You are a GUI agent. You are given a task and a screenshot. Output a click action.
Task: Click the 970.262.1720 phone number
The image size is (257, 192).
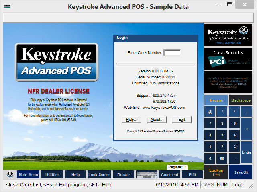point(164,101)
